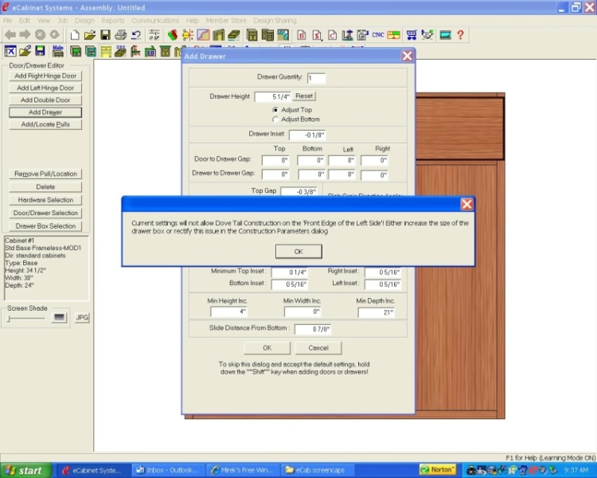Click the Drawer Quantity input field

tap(316, 78)
